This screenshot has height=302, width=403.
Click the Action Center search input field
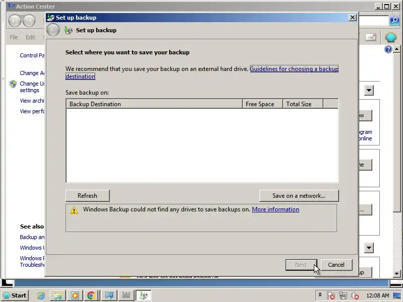(x=373, y=21)
